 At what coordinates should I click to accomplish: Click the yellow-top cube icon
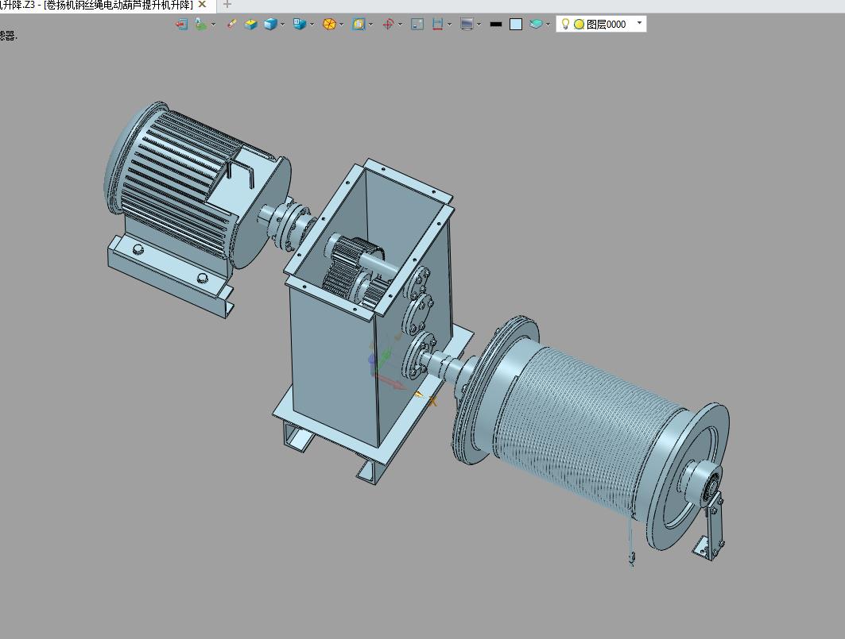[250, 25]
